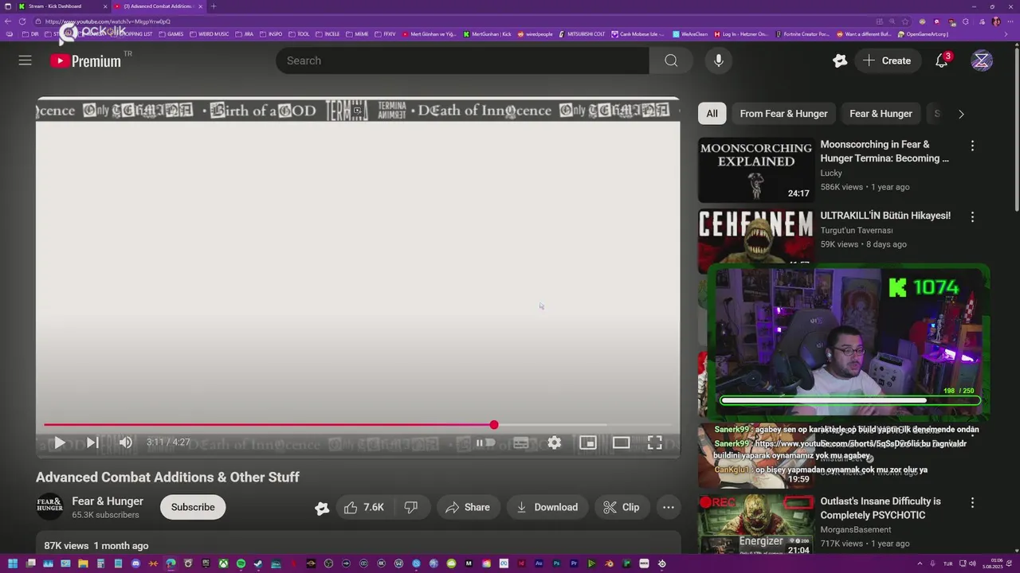Open Moonscorching Explained video thumbnail
Viewport: 1020px width, 573px height.
755,170
